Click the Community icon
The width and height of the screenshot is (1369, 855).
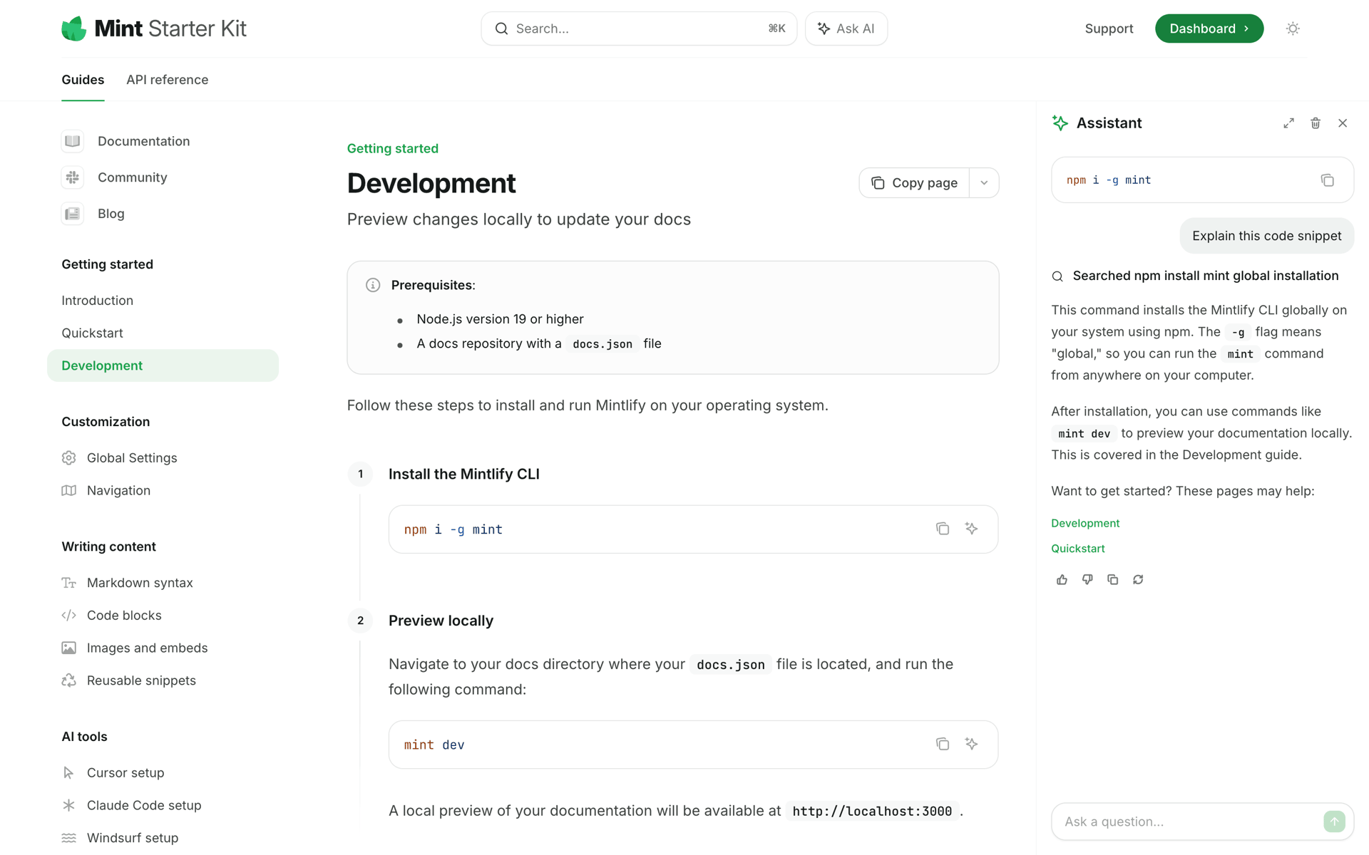(x=73, y=177)
